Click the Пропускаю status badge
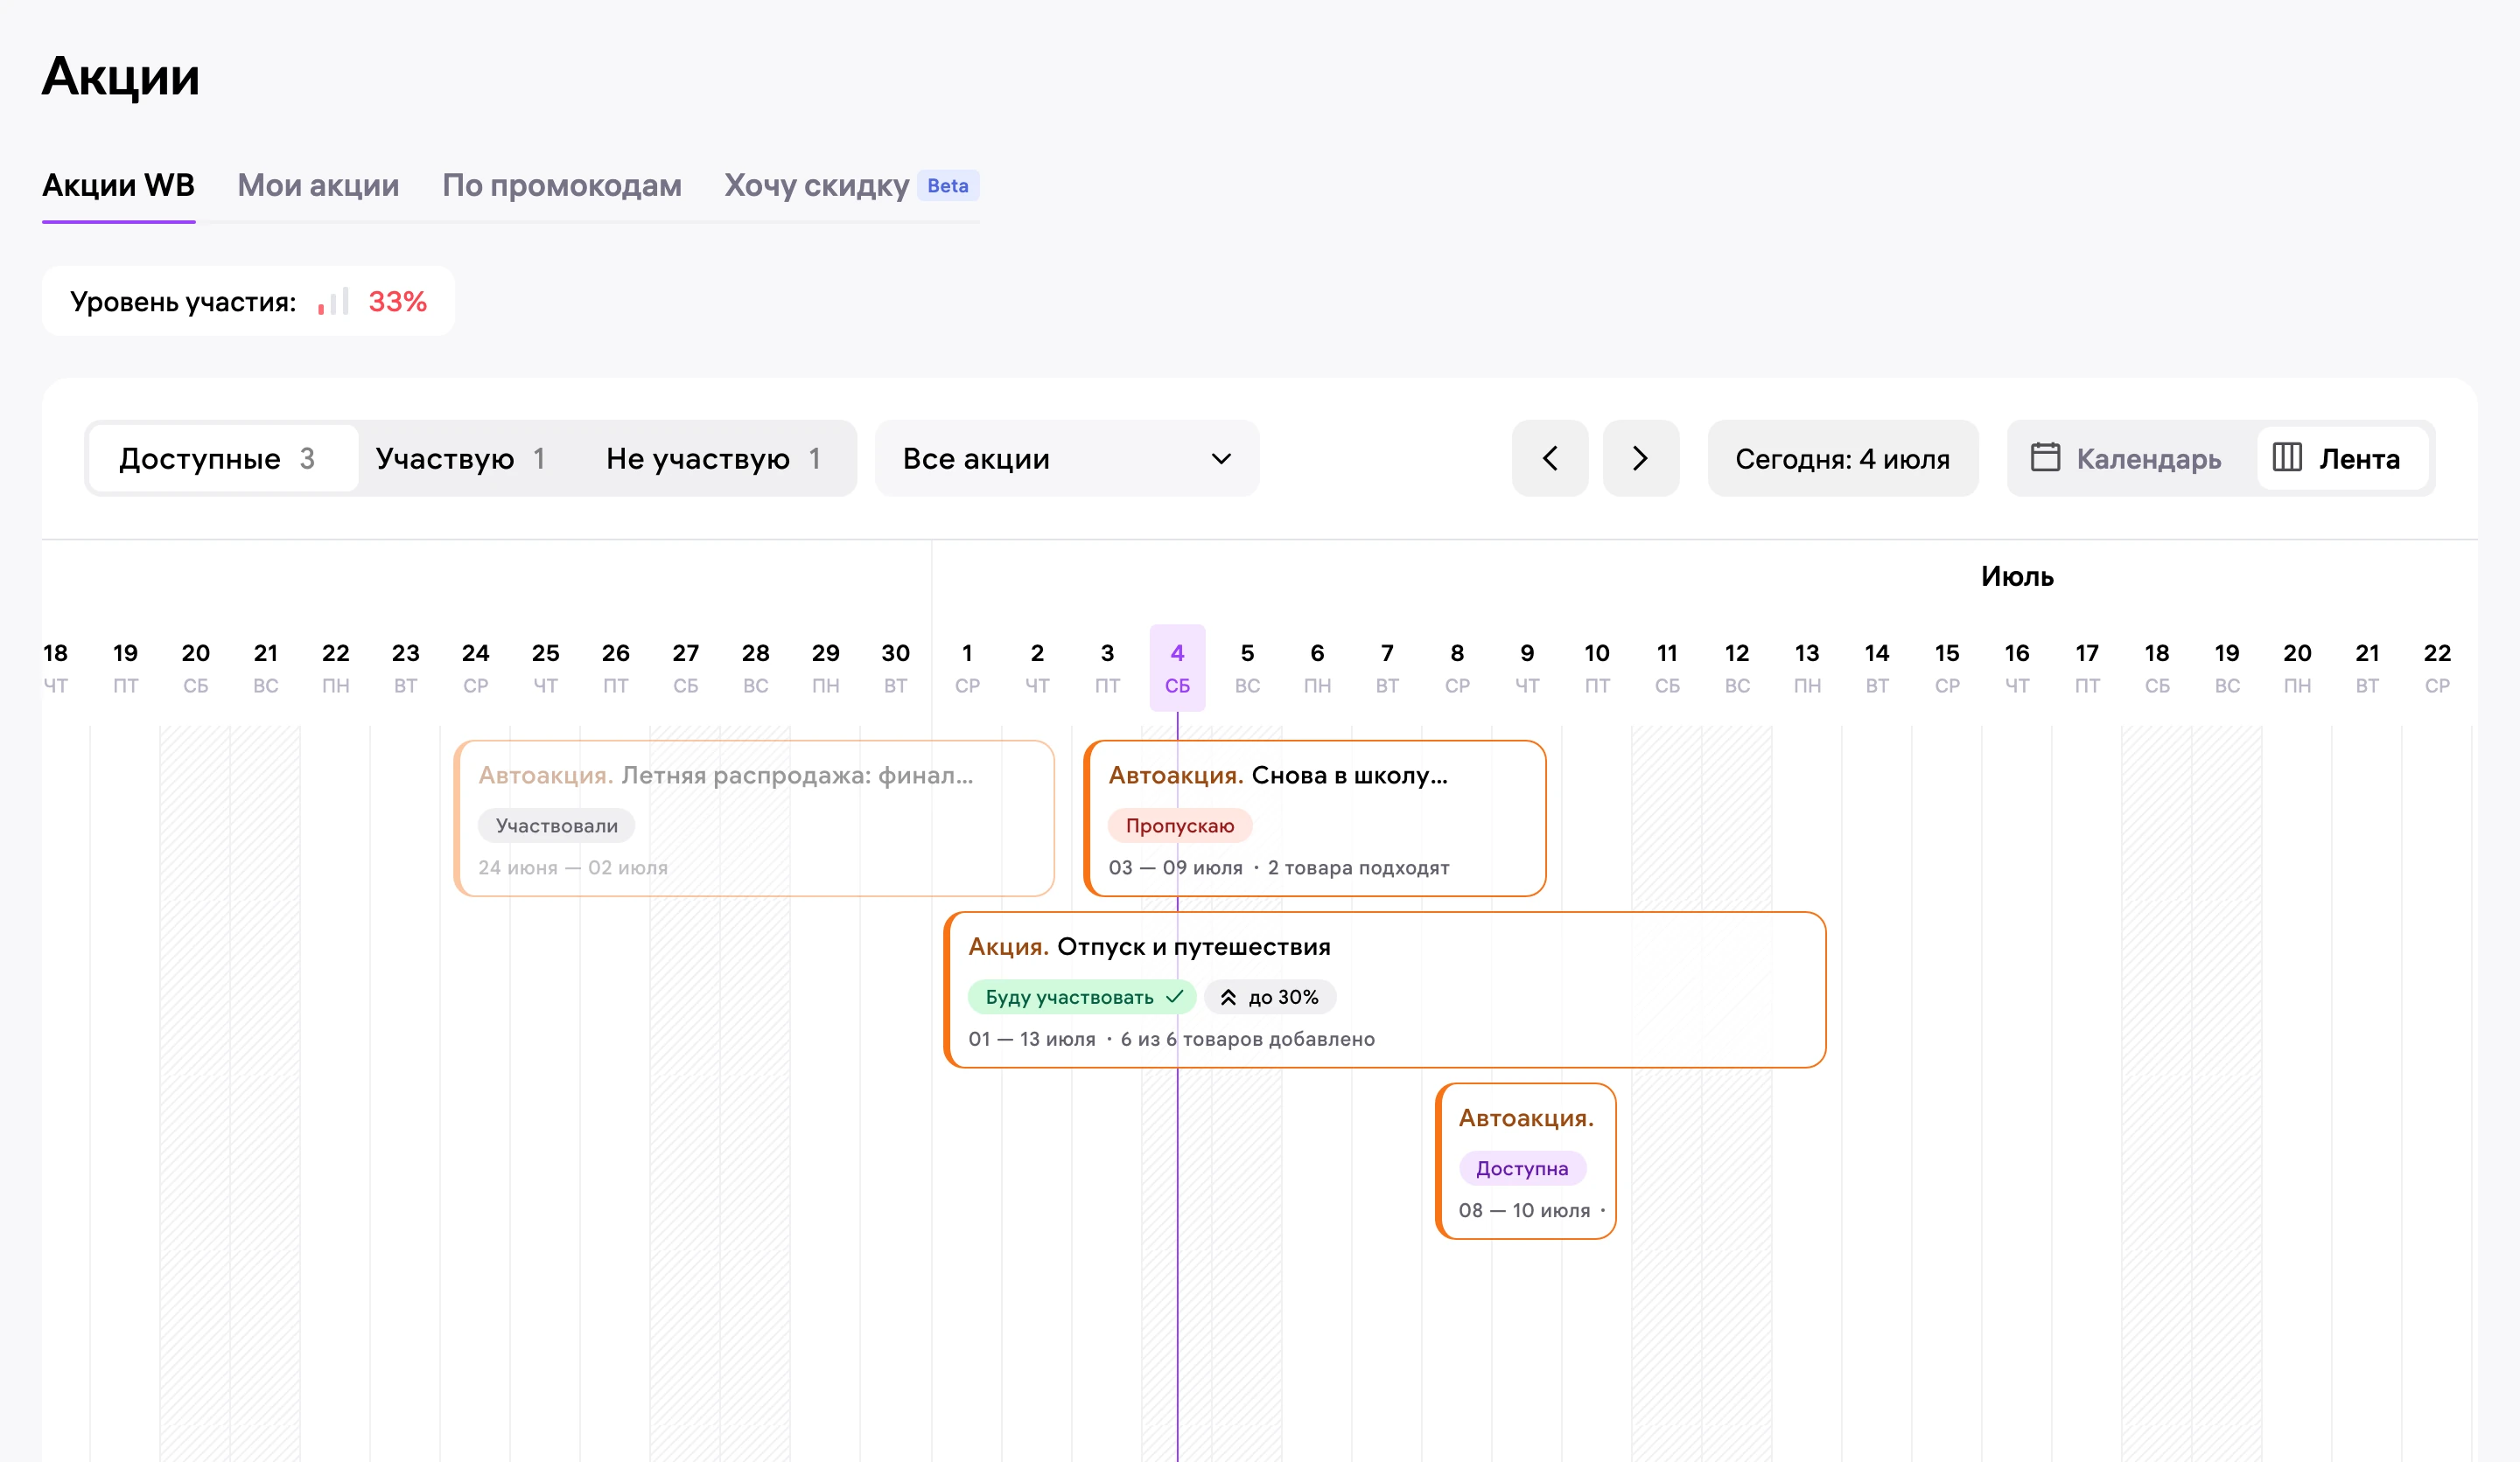 click(x=1180, y=826)
